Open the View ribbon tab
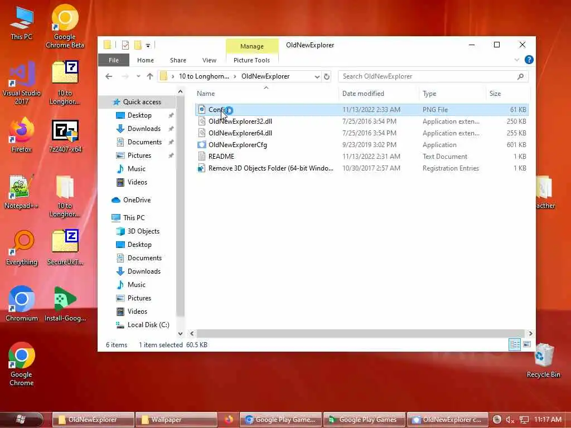 [209, 60]
